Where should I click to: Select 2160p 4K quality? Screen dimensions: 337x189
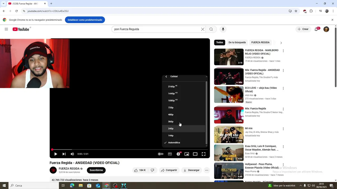pyautogui.click(x=184, y=86)
